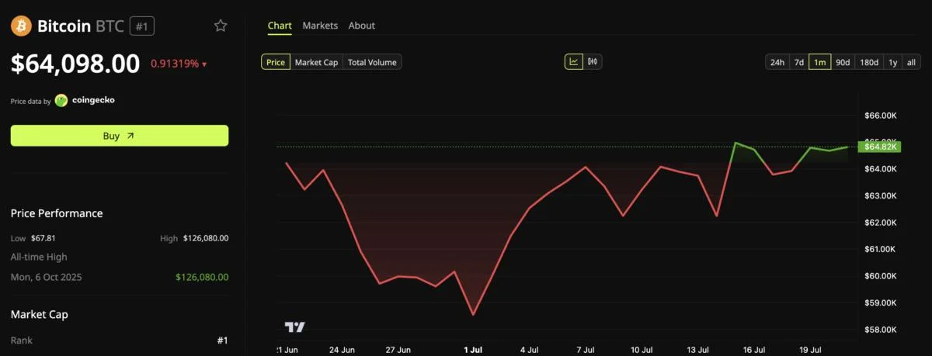932x356 pixels.
Task: Click the $64,098.00 price value
Action: coord(75,64)
